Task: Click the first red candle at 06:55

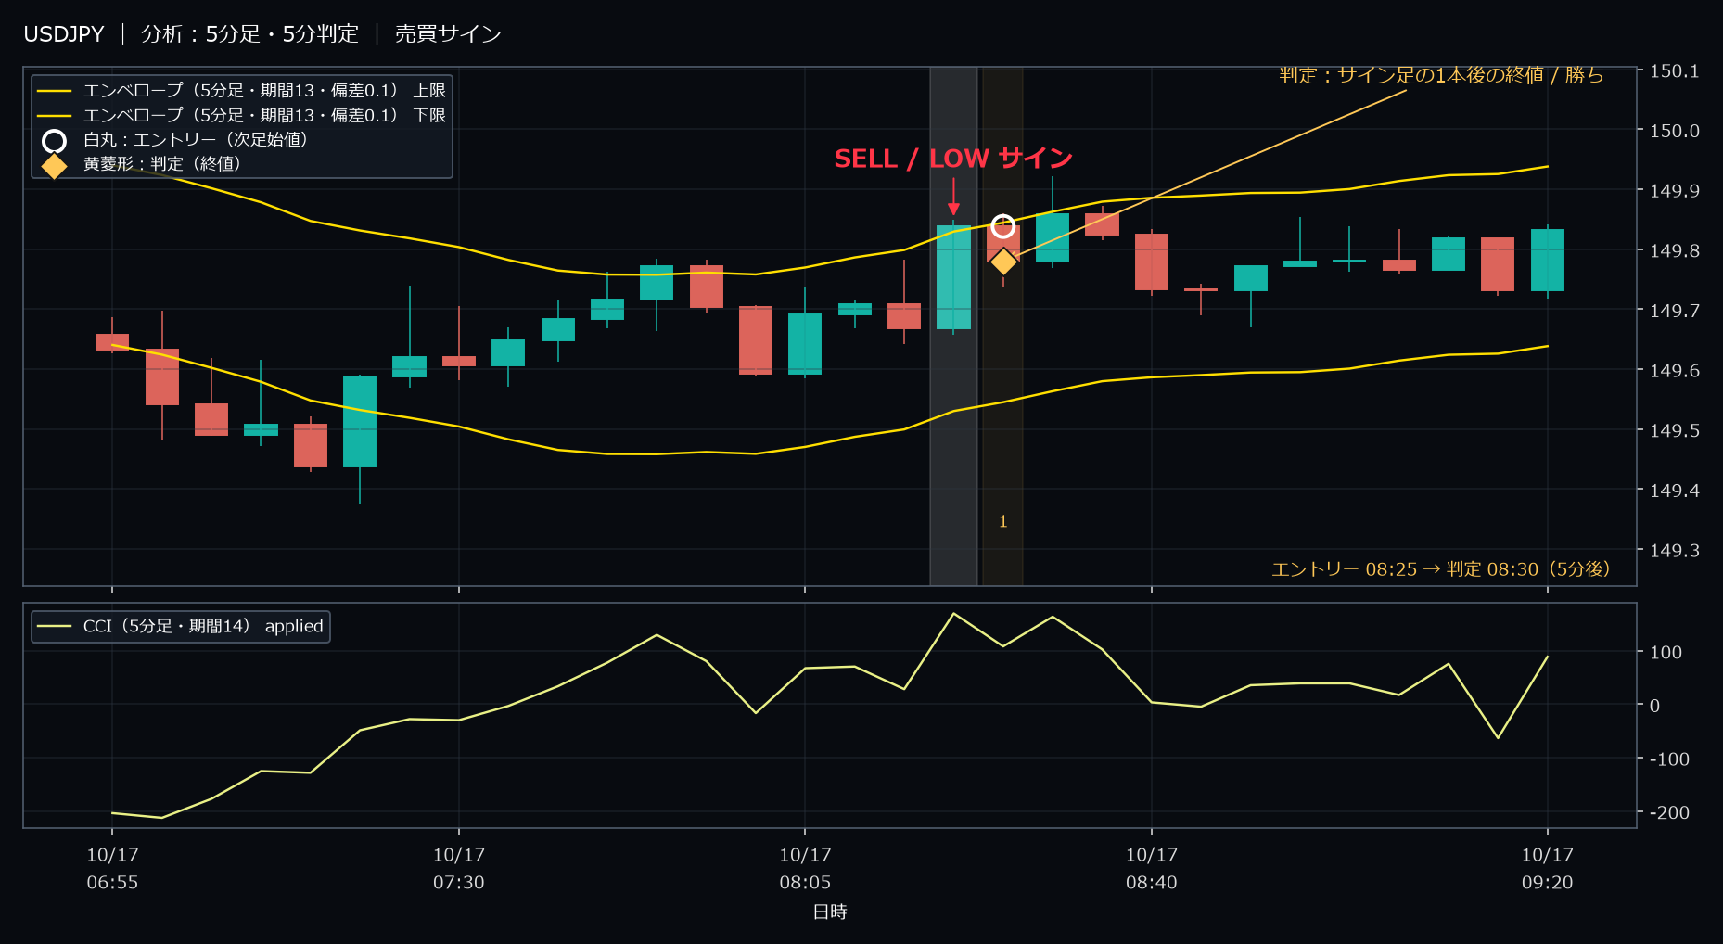Action: tap(112, 342)
